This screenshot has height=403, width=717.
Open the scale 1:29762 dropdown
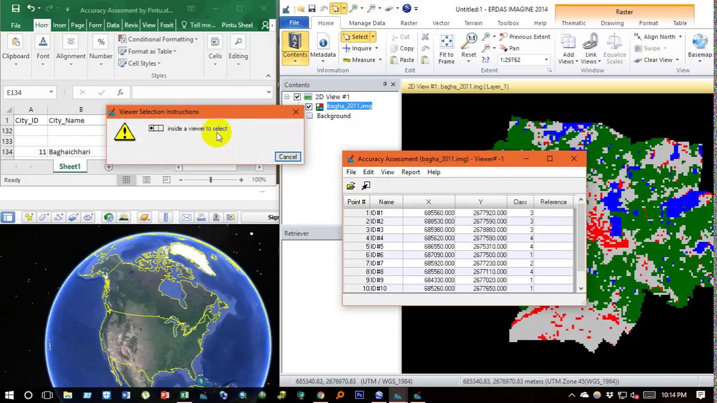tap(546, 60)
